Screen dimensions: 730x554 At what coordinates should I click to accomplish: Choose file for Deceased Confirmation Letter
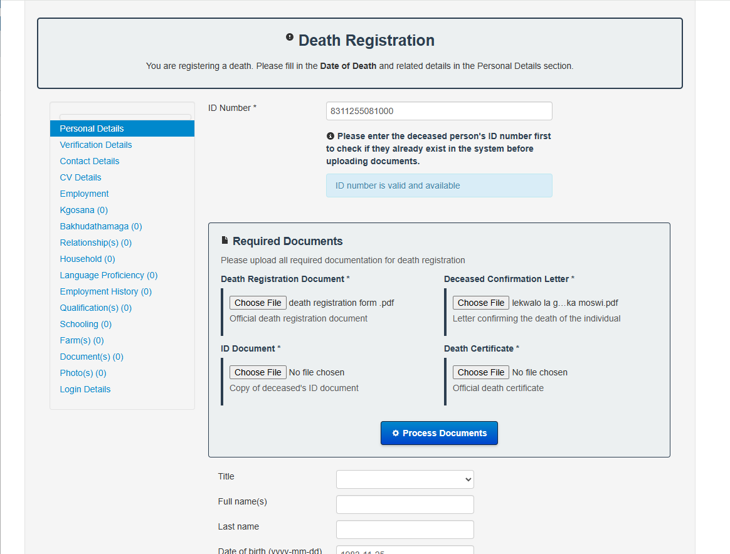pos(481,303)
